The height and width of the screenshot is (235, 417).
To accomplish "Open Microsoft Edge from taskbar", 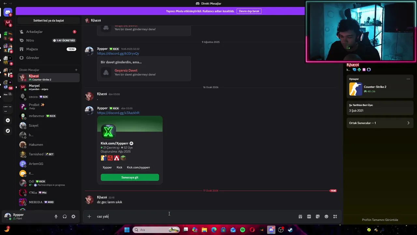I will coord(214,230).
